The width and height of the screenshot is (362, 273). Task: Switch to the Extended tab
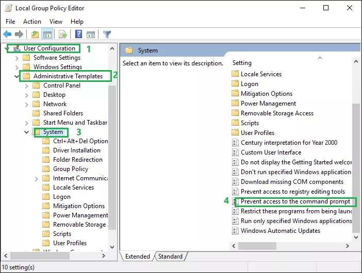pyautogui.click(x=137, y=257)
